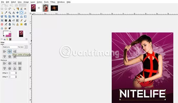
Task: Select the Crop tool
Action: pos(25,13)
